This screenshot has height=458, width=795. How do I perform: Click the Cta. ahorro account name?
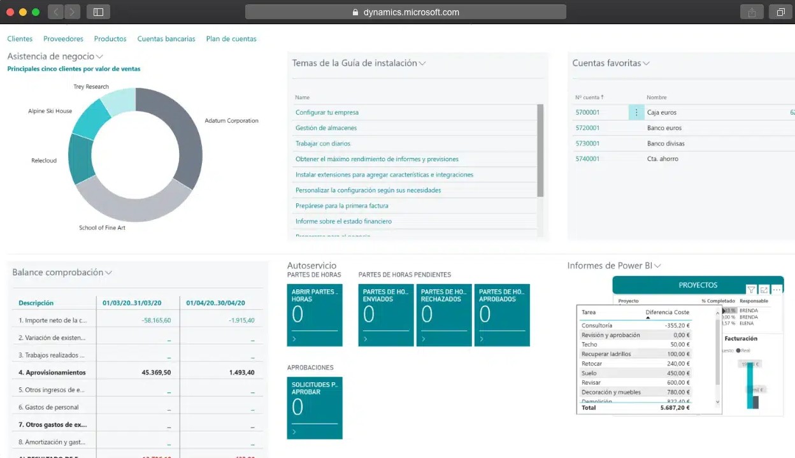point(662,159)
